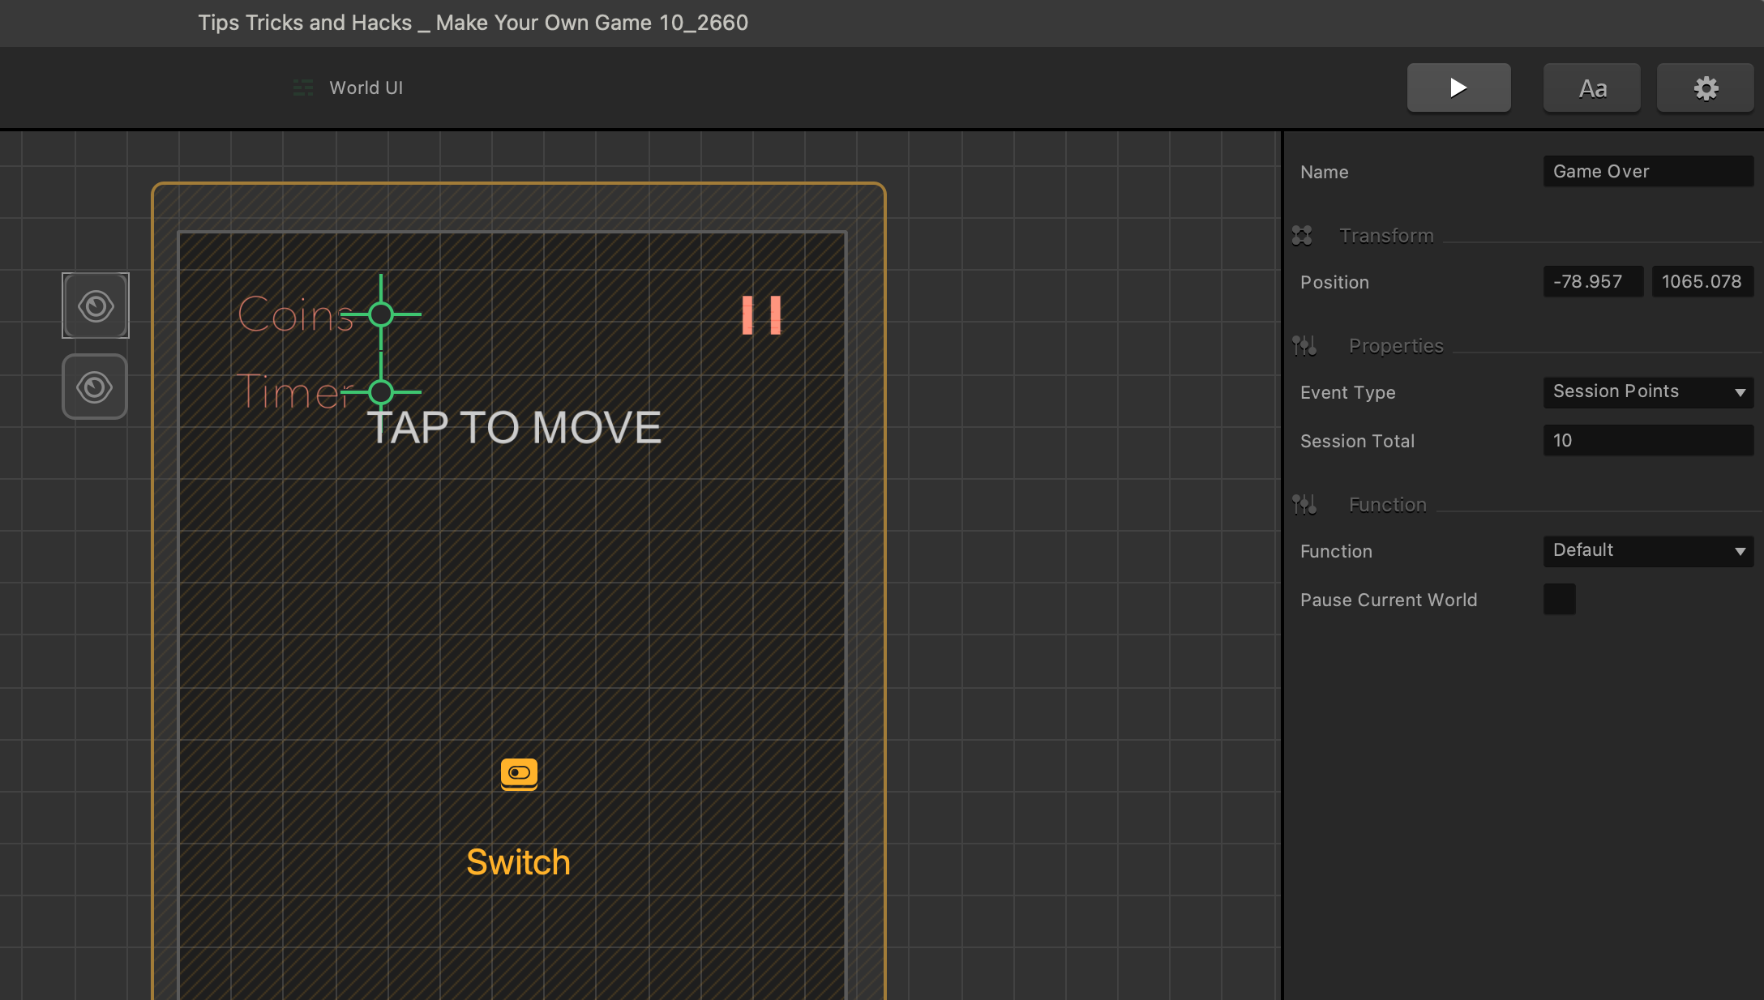The width and height of the screenshot is (1764, 1000).
Task: Open settings with the gear icon
Action: 1706,88
